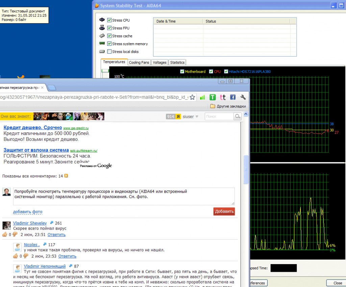Click the comment author avatar beside text area

pyautogui.click(x=6, y=192)
